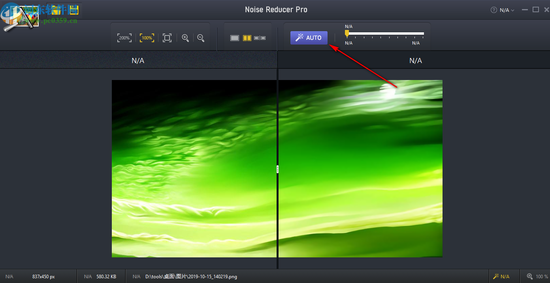This screenshot has width=550, height=283.
Task: Select the left N/A panel header
Action: click(x=138, y=60)
